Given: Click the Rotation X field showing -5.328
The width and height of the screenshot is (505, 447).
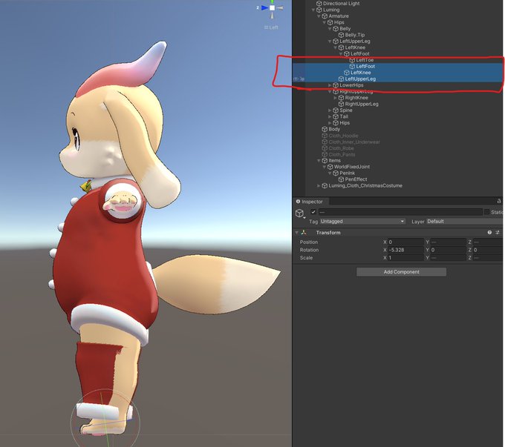Looking at the screenshot, I should click(x=405, y=250).
